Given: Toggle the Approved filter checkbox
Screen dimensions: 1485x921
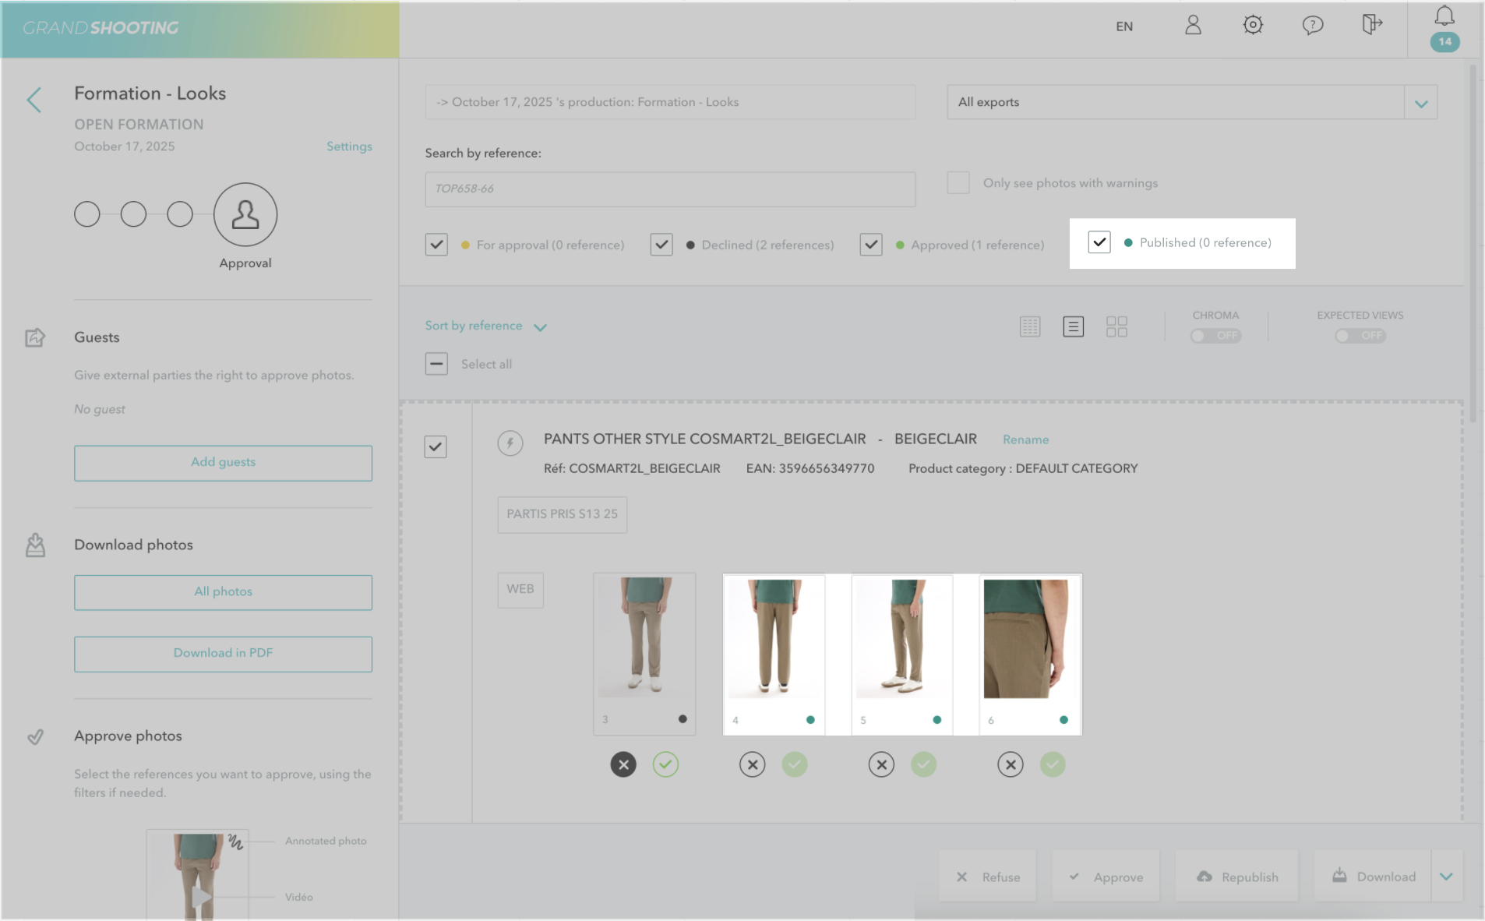Looking at the screenshot, I should (x=871, y=245).
